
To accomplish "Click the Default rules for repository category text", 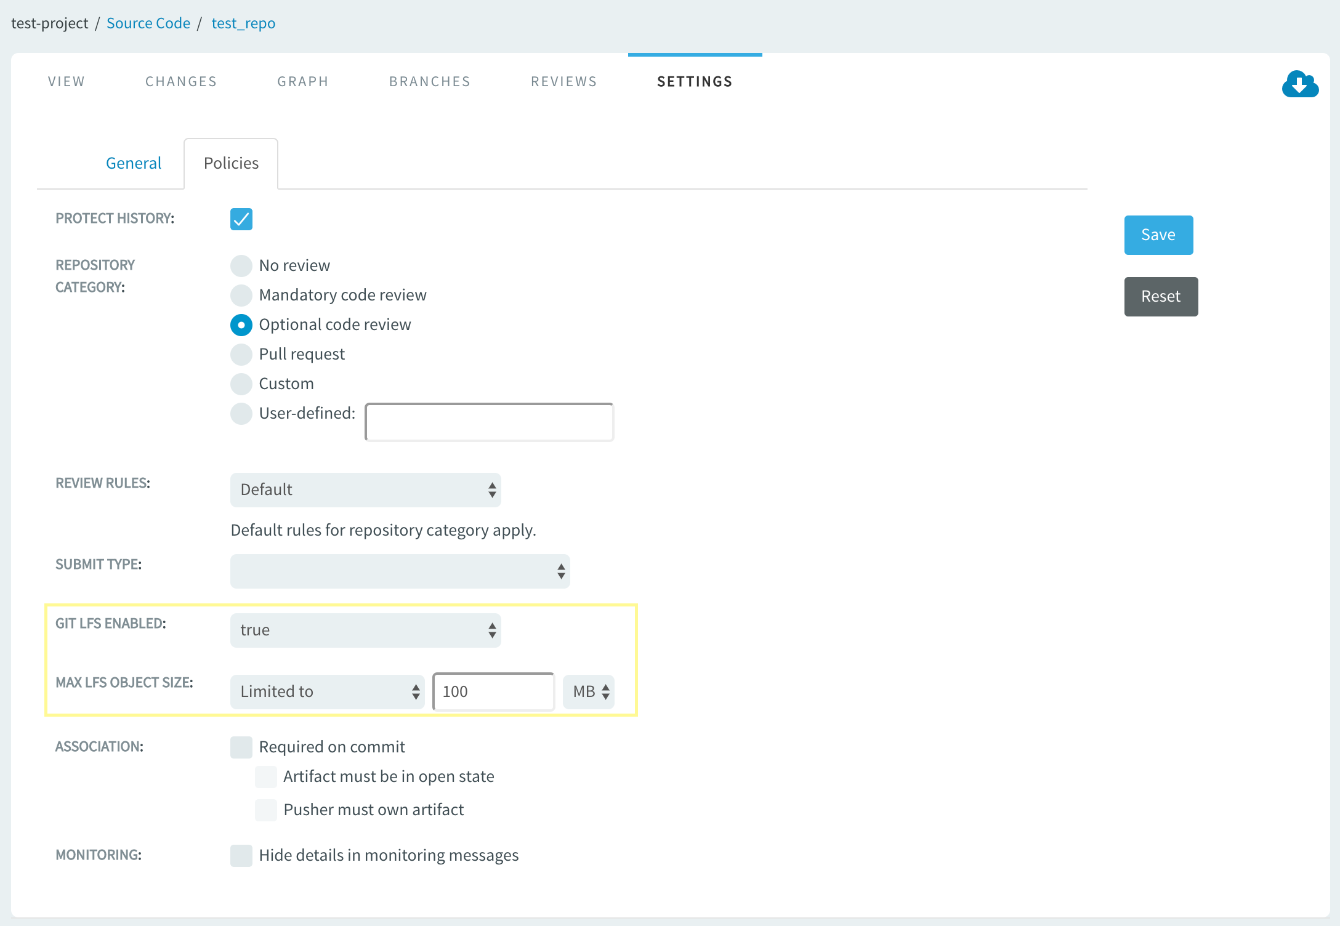I will point(383,530).
